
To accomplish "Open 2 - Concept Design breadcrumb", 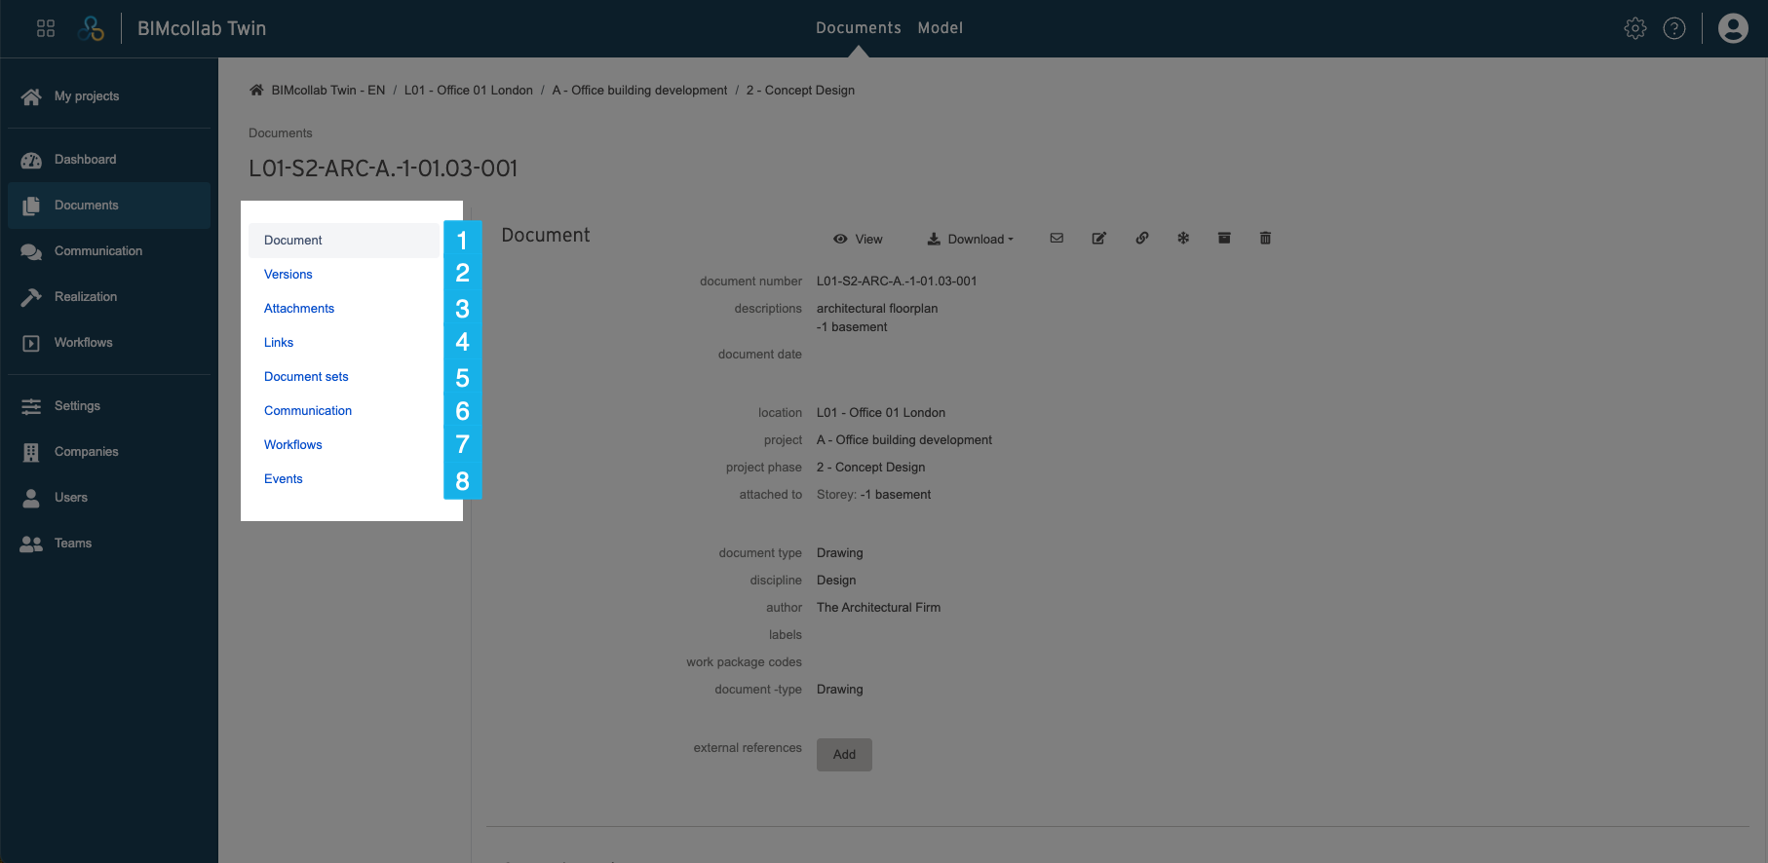I will click(x=800, y=91).
